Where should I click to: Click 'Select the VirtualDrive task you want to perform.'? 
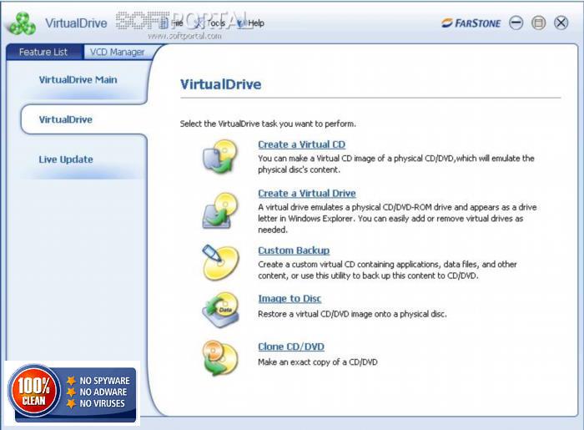(x=268, y=124)
